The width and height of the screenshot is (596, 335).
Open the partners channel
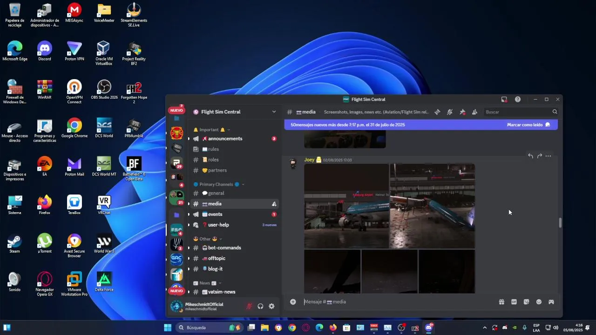click(235, 171)
